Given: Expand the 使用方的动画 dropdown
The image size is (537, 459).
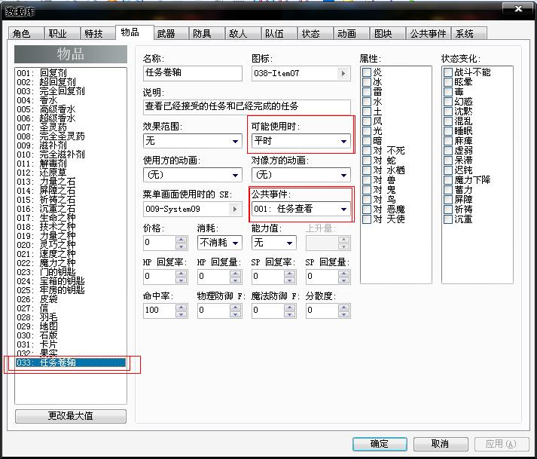Looking at the screenshot, I should (x=193, y=175).
